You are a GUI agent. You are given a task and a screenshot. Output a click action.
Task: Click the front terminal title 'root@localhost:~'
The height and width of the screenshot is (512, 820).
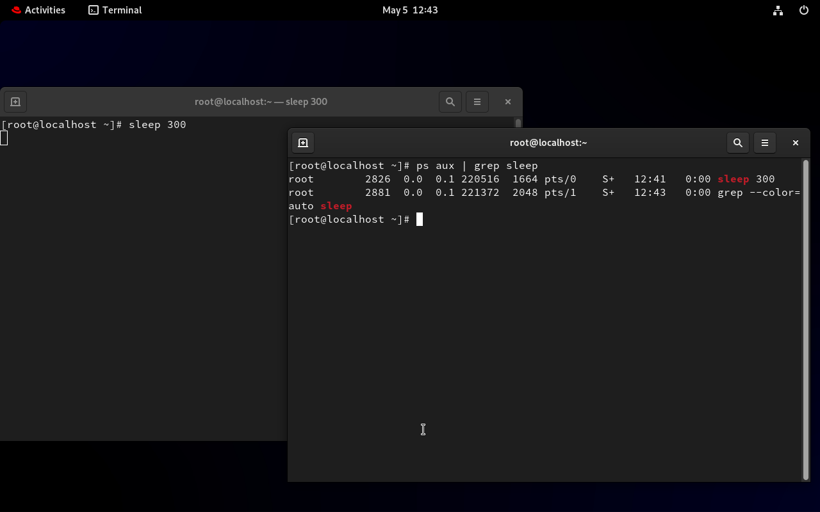point(548,143)
